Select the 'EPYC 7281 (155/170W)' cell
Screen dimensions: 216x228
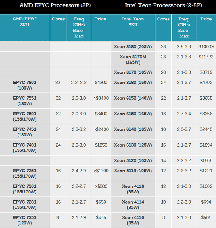24,204
